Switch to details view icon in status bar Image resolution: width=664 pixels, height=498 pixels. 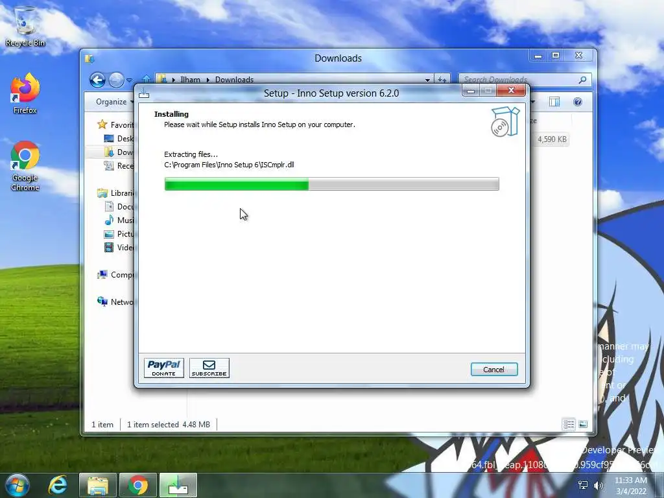click(569, 424)
